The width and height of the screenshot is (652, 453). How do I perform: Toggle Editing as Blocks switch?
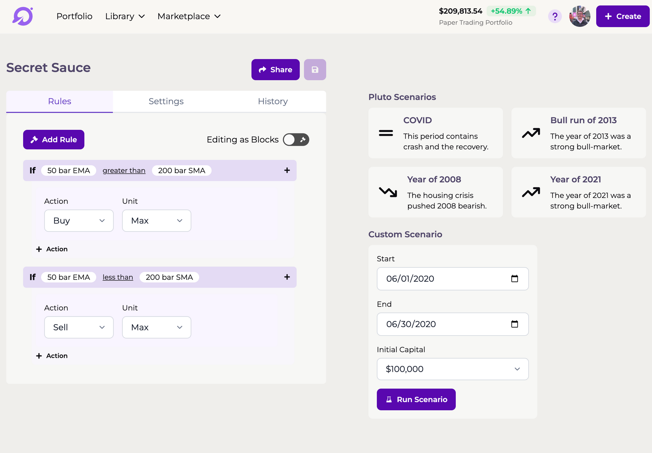point(296,140)
